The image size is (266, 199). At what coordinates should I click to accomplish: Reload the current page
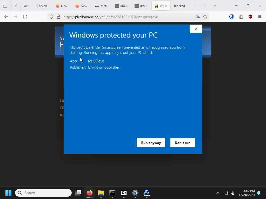(25, 17)
